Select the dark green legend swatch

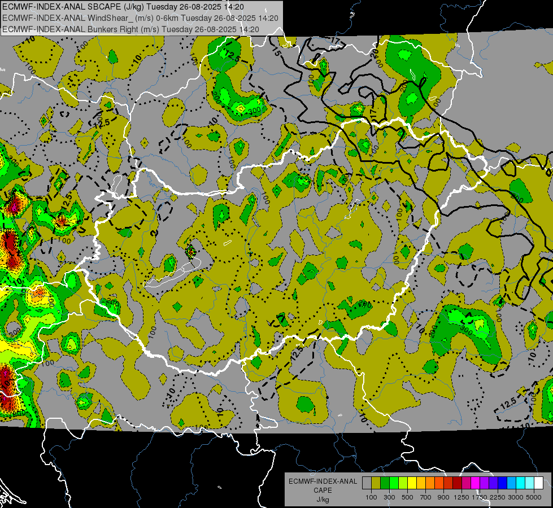385,483
